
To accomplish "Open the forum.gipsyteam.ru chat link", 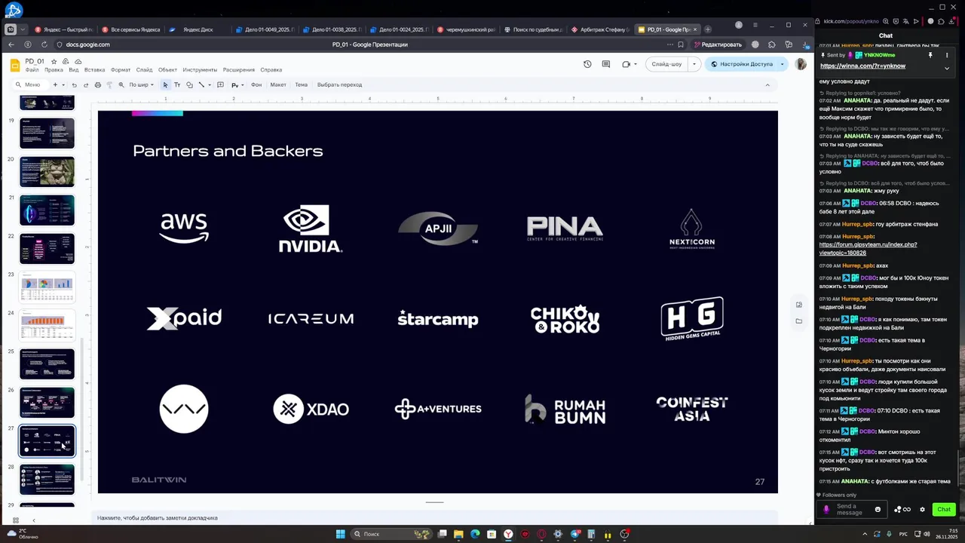I will click(x=868, y=248).
